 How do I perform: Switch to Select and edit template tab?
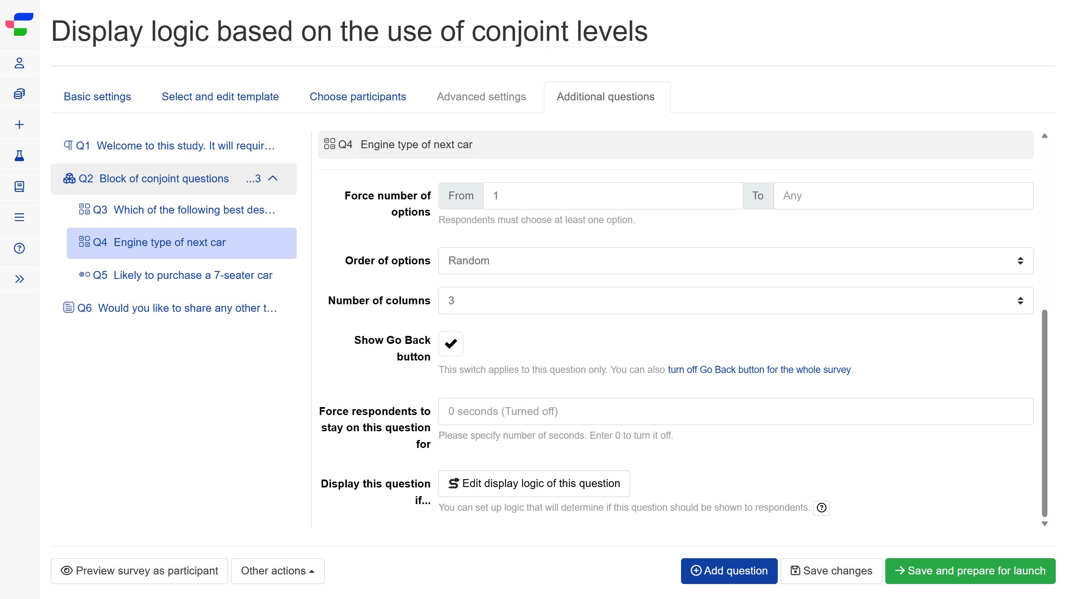[220, 97]
